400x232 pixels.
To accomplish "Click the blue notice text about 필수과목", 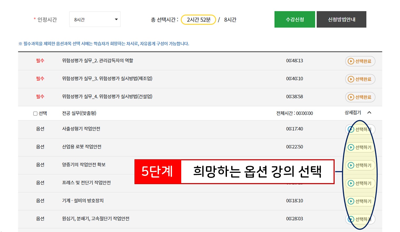I will 104,43.
